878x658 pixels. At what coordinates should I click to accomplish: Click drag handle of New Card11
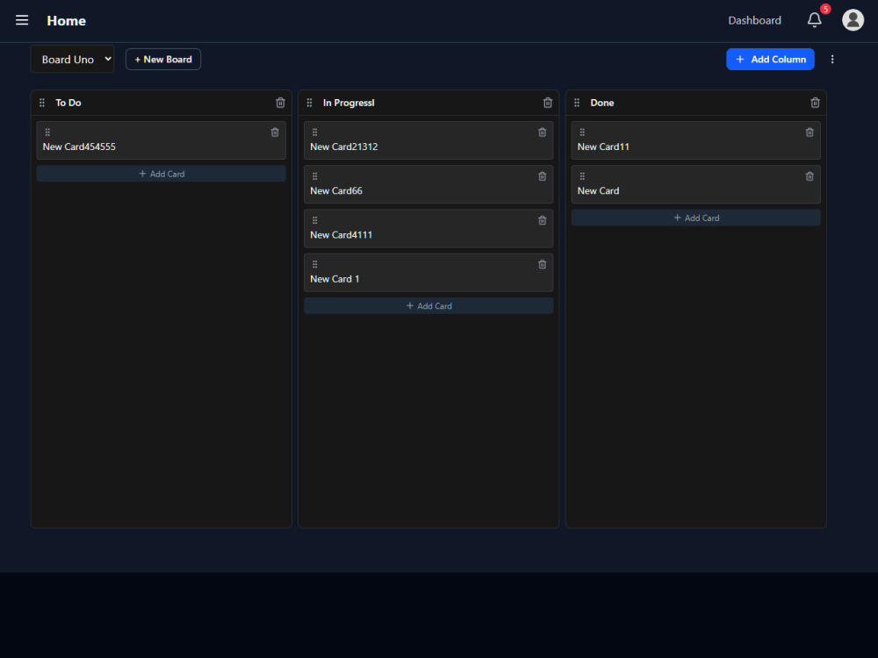click(582, 132)
